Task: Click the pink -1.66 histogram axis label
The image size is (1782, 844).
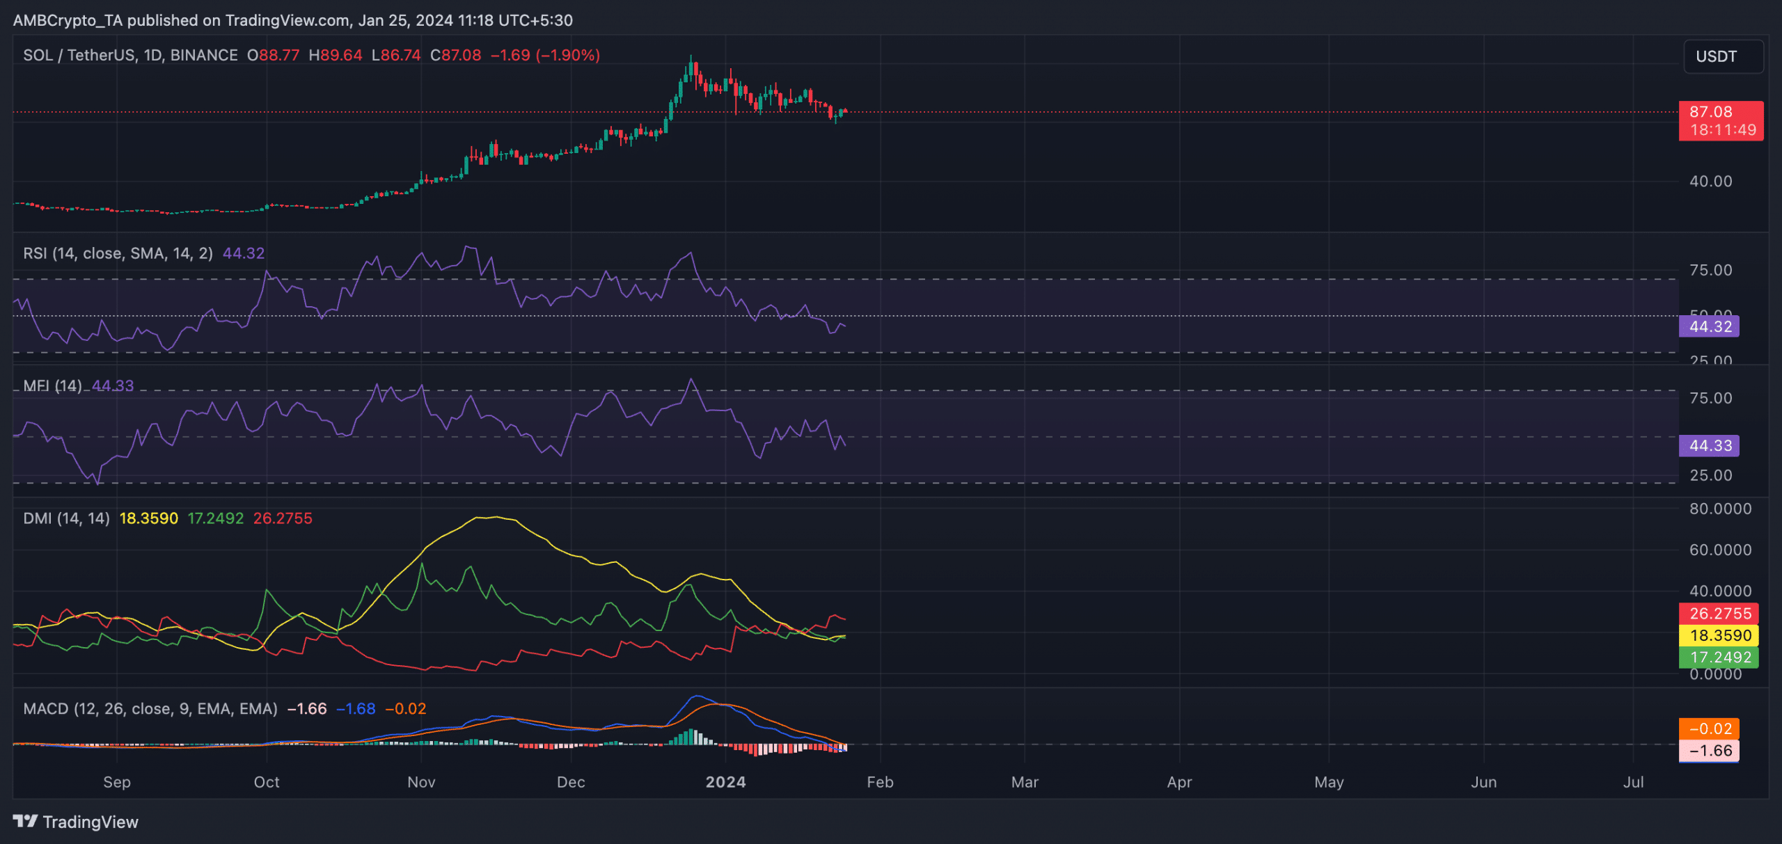Action: click(x=1709, y=751)
